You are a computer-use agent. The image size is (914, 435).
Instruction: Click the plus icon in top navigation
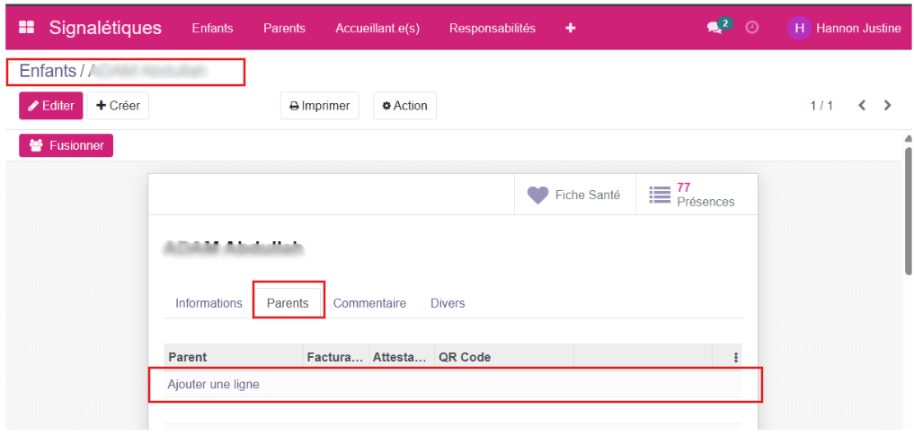(570, 28)
